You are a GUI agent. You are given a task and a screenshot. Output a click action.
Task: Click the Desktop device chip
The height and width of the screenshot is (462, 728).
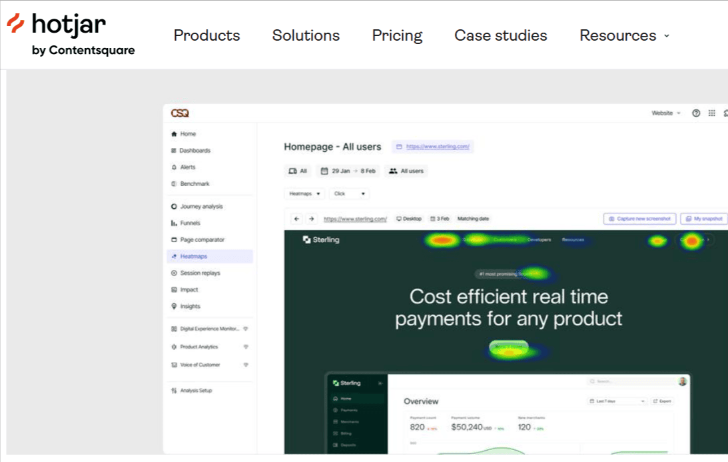409,219
